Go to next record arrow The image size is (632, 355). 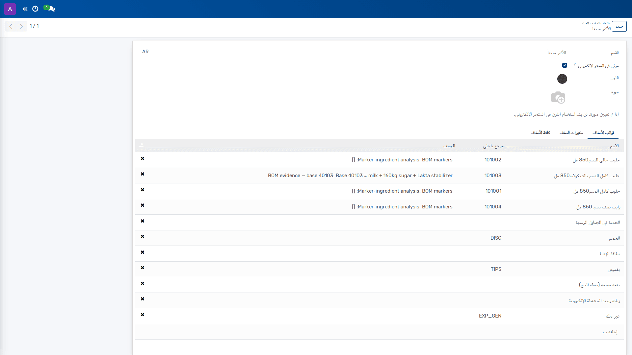click(21, 26)
